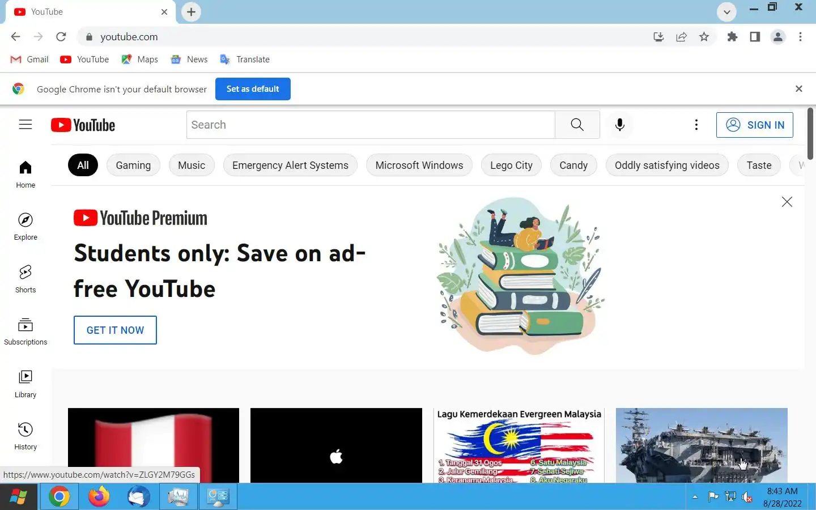The image size is (816, 510).
Task: Open Chrome side panel icon
Action: coord(755,37)
